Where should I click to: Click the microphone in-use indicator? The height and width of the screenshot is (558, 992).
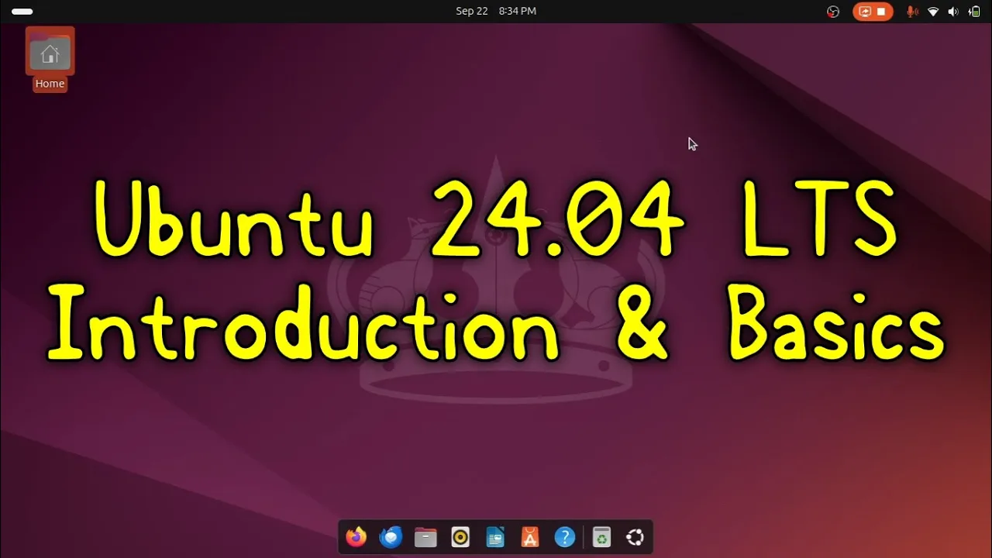coord(913,12)
